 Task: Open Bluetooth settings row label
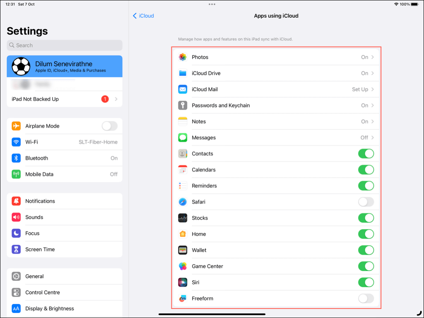coord(37,158)
